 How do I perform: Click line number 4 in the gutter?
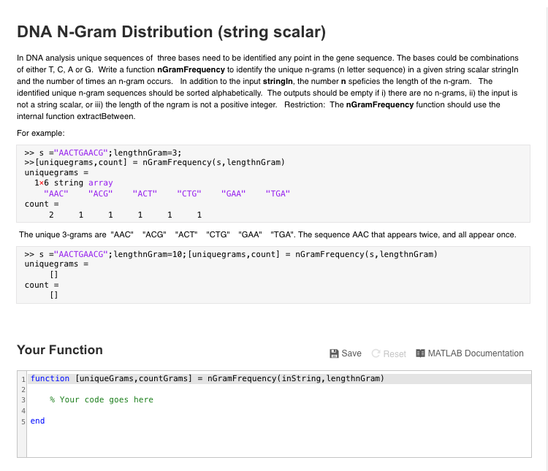(x=23, y=410)
